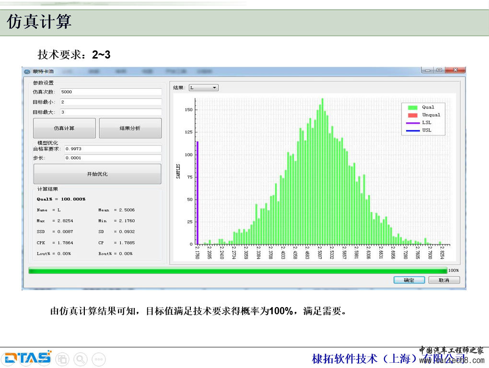Viewport: 489px width, 368px height.
Task: Click the Name = L text
Action: 48,210
